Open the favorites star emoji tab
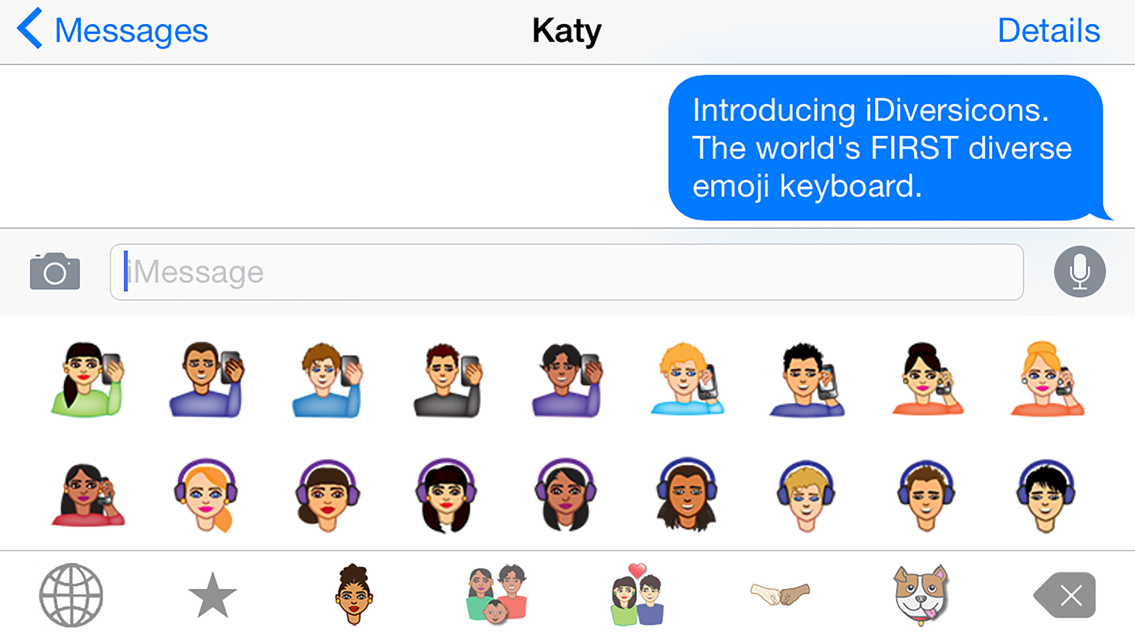 coord(212,595)
